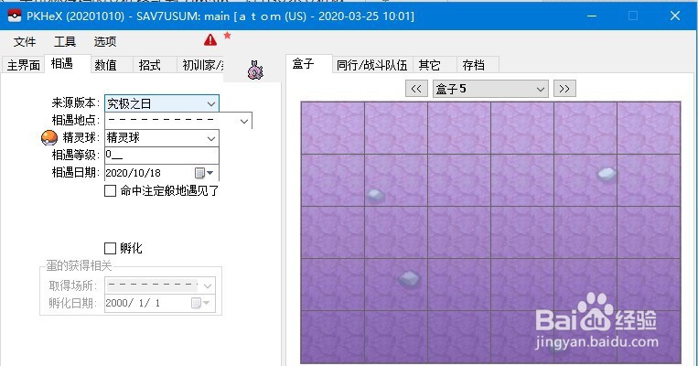
Task: Click the red legality warning triangle icon
Action: click(210, 40)
